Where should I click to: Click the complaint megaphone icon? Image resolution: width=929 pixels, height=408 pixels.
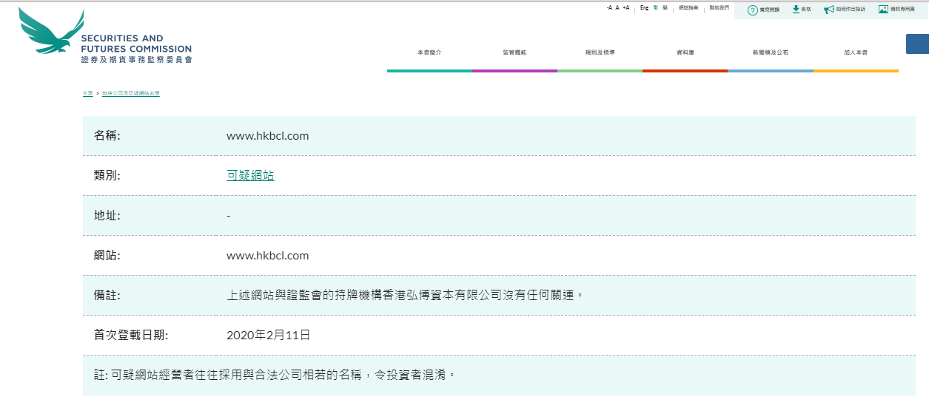(828, 10)
